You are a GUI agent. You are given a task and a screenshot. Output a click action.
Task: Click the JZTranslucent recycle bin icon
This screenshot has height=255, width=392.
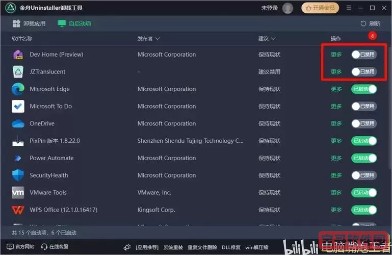pos(18,72)
